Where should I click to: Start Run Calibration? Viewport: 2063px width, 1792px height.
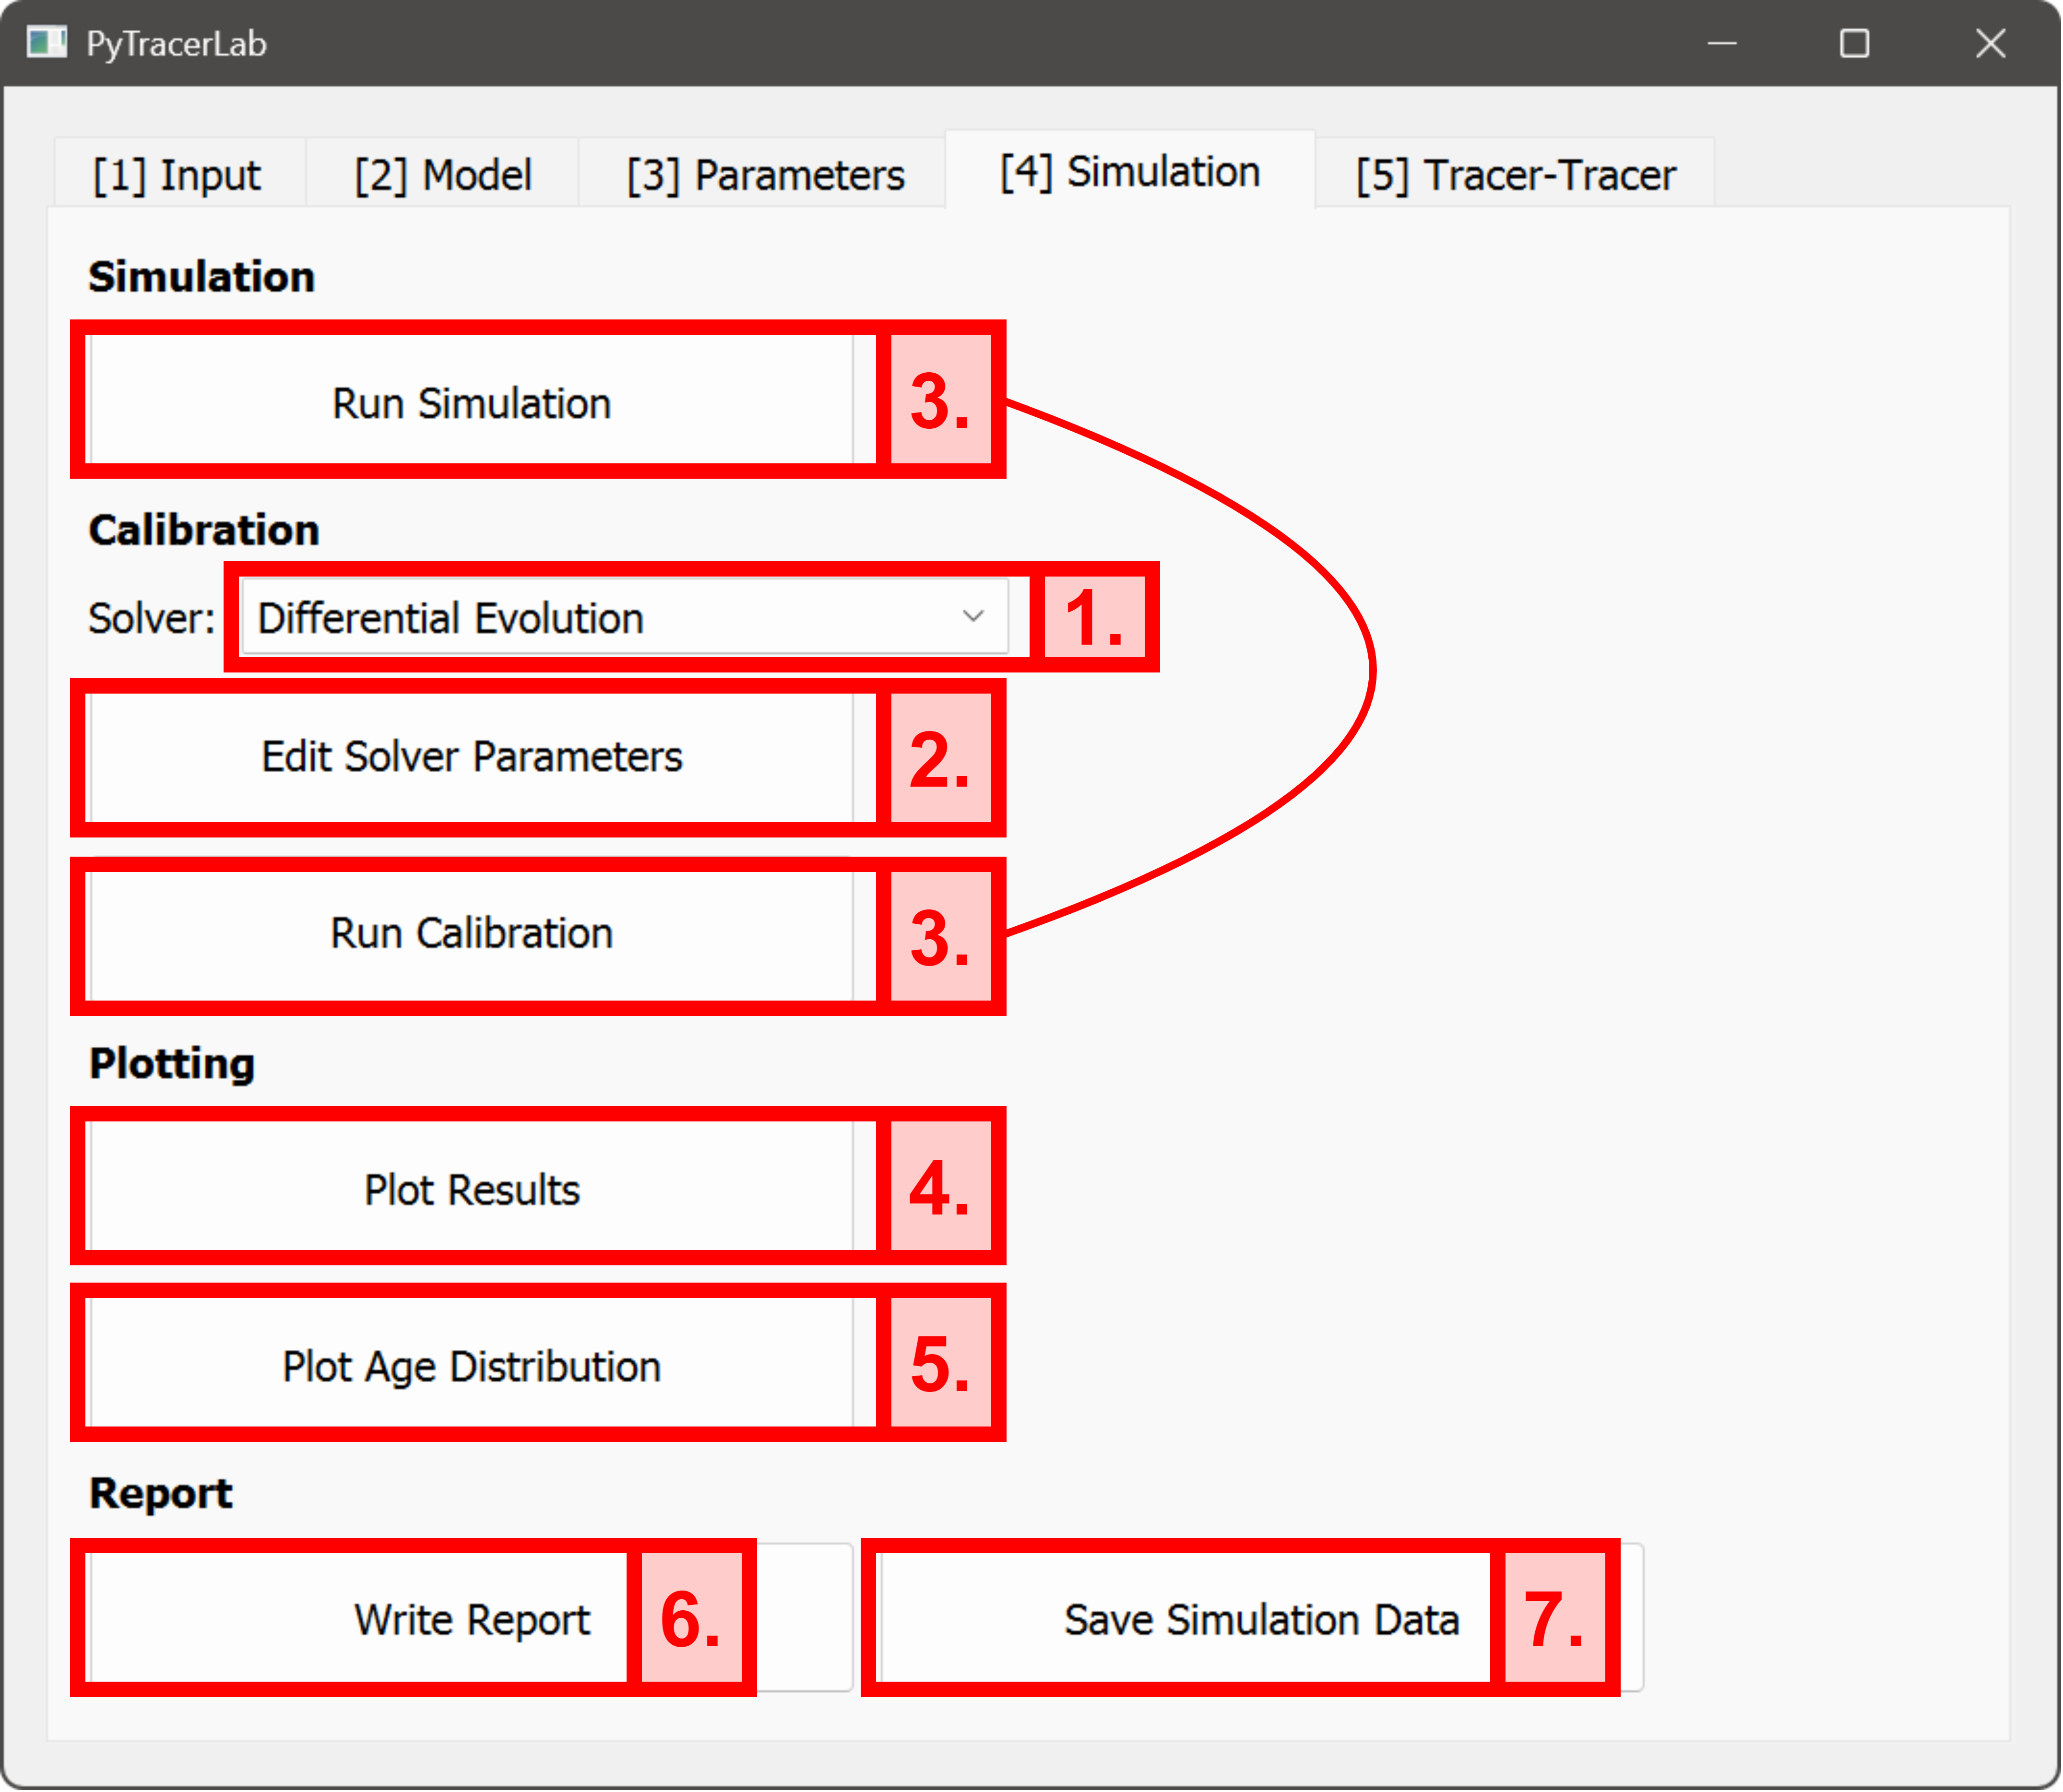pyautogui.click(x=470, y=933)
